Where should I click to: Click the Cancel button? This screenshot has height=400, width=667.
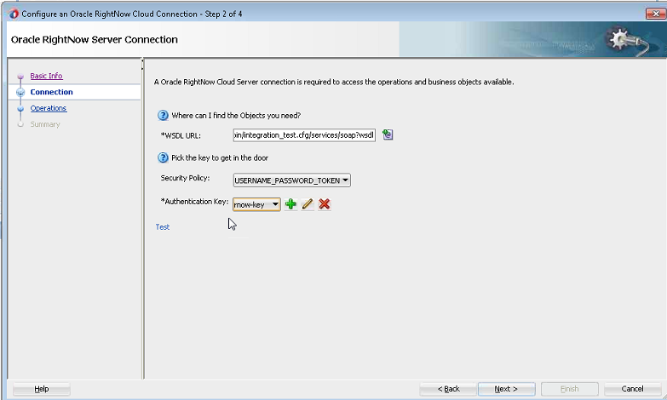click(632, 389)
